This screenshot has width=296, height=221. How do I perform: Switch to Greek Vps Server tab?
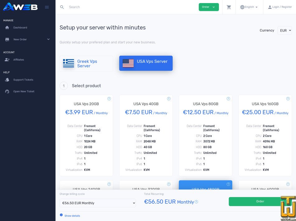click(86, 64)
